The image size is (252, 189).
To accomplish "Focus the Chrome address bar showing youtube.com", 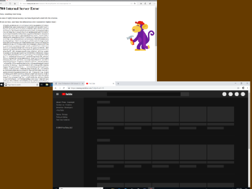I will pos(152,88).
